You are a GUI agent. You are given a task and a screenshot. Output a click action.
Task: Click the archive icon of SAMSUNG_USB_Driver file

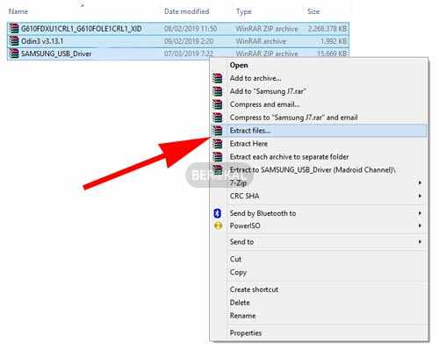click(x=14, y=54)
